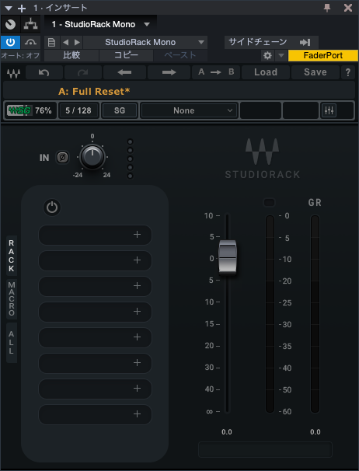Copy setup A to B

[216, 72]
